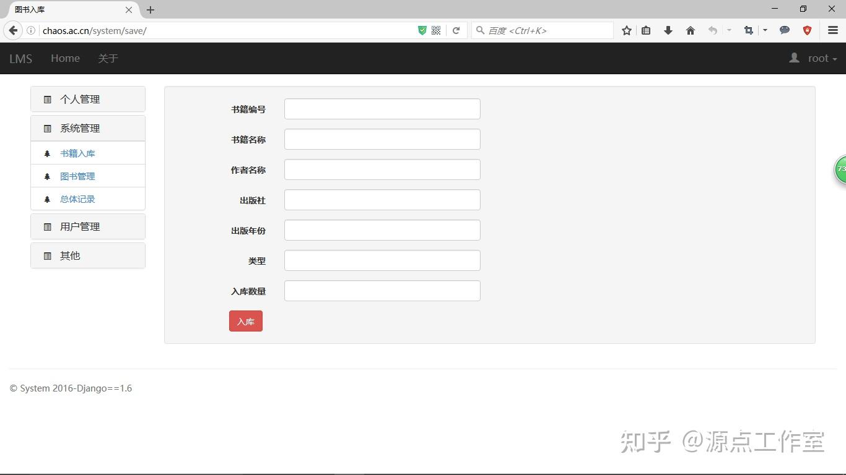Open the QR code generator icon in address bar

pos(436,30)
